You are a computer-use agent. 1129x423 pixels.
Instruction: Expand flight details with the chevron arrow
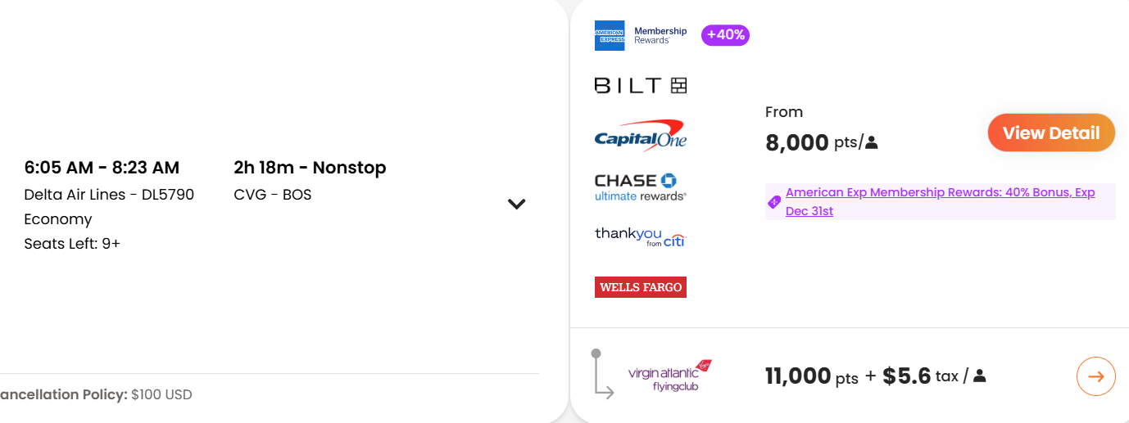(x=516, y=205)
